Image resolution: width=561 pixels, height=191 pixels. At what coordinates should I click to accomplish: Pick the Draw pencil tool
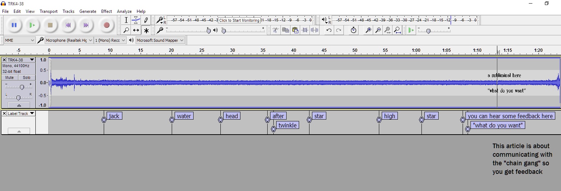coord(146,20)
